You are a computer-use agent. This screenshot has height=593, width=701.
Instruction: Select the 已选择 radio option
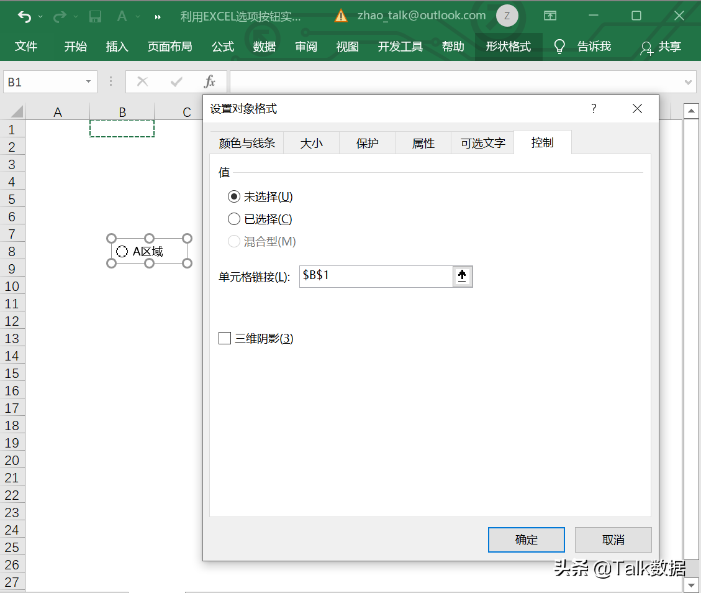tap(234, 219)
